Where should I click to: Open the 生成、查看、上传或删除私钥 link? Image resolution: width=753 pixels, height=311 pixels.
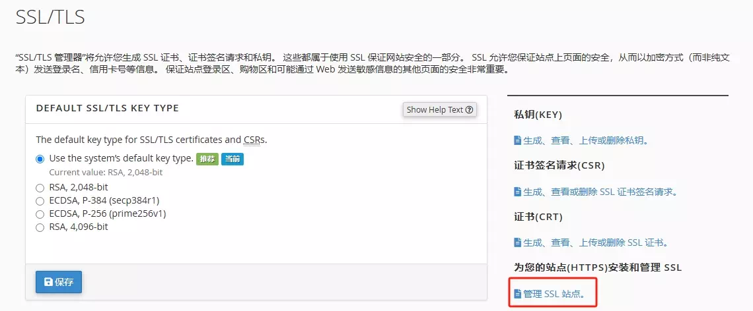584,140
